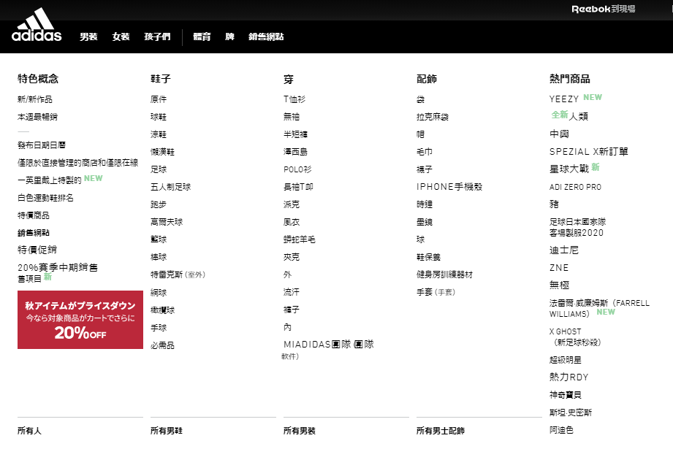
Task: Choose 襪子 accessory link
Action: tap(425, 169)
